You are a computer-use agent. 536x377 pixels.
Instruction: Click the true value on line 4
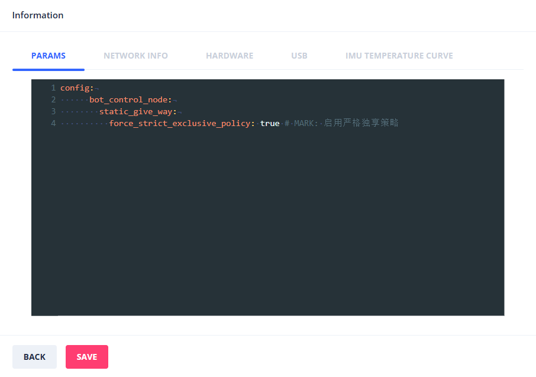(270, 123)
